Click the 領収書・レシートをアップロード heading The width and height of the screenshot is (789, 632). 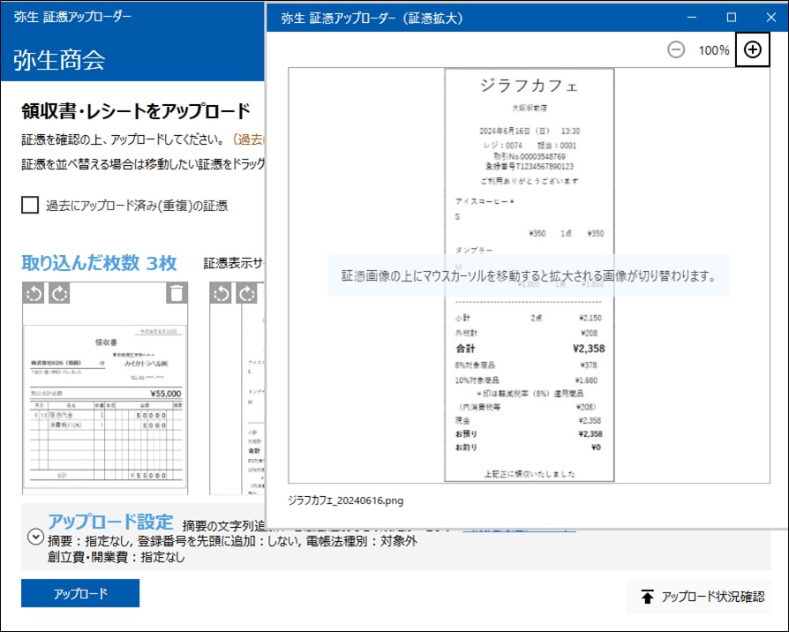point(136,111)
